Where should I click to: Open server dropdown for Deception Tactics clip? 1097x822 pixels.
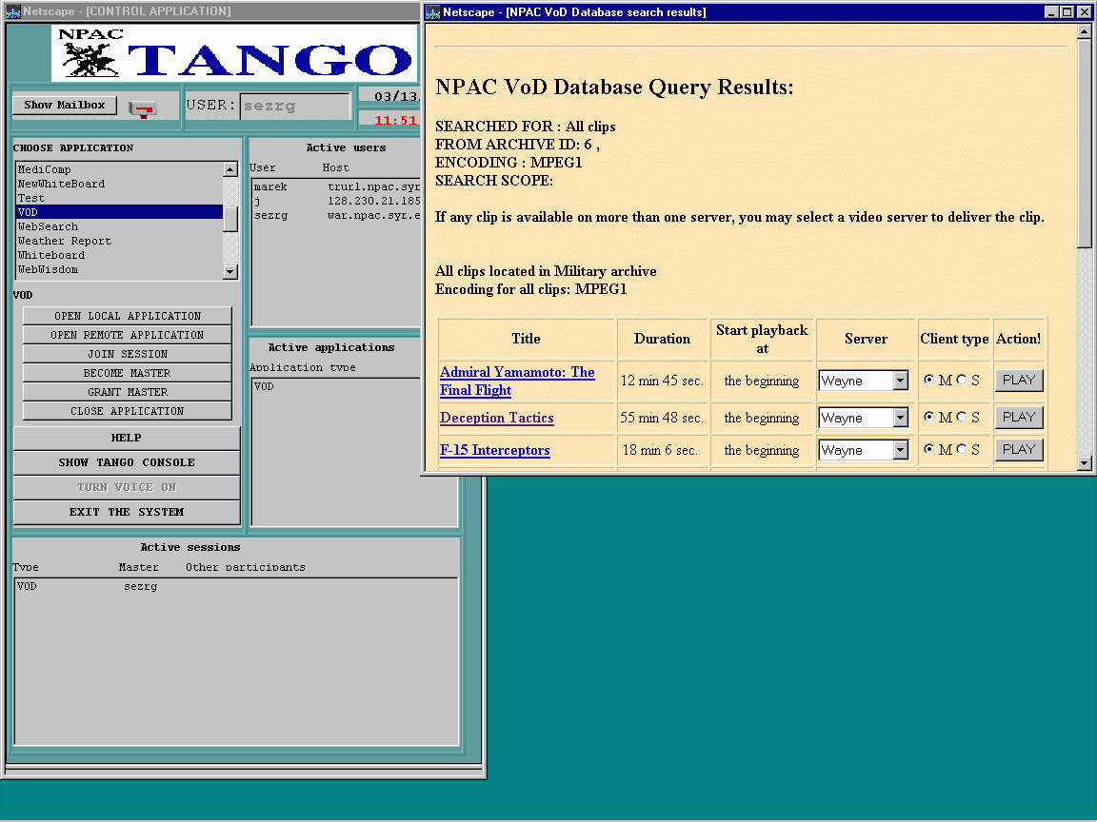coord(901,418)
